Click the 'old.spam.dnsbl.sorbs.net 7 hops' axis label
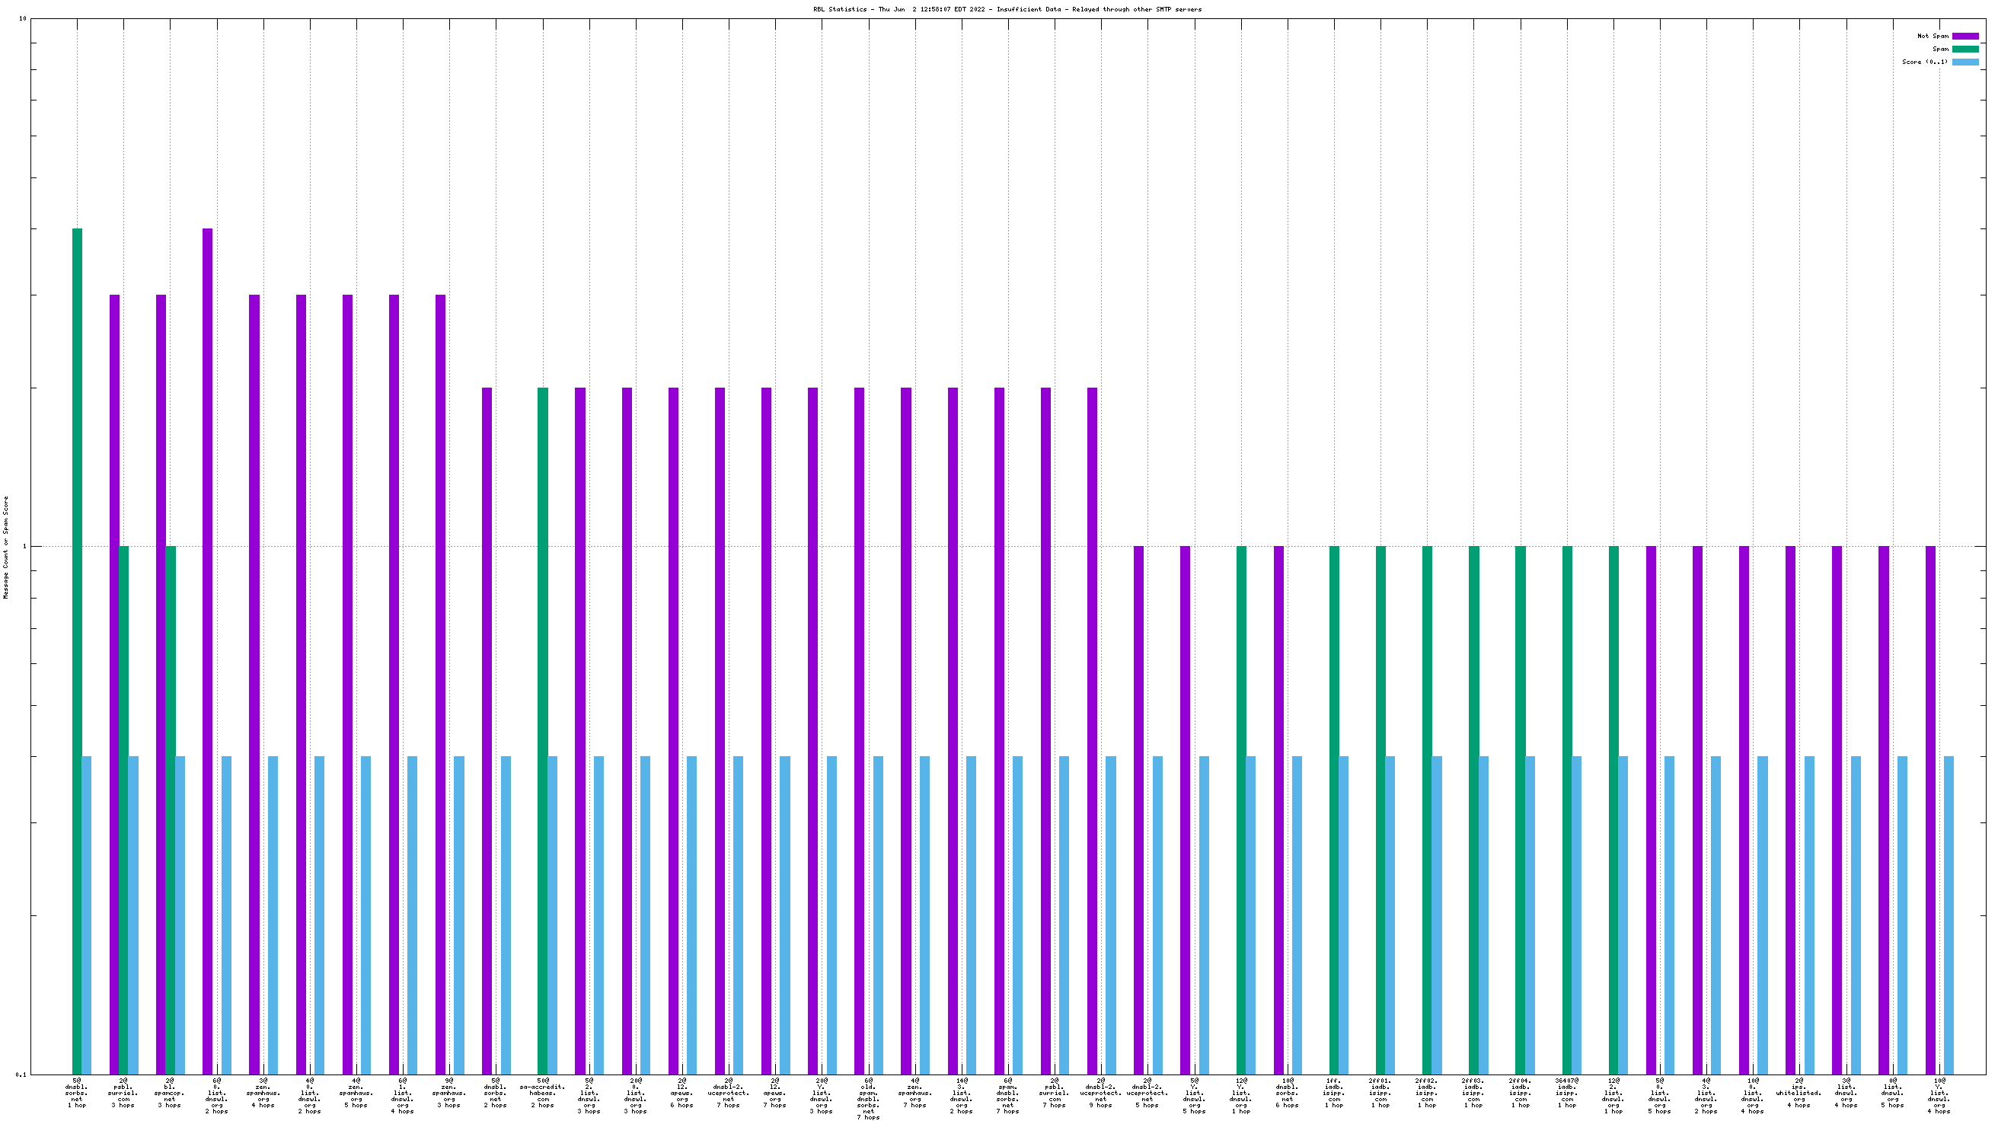The height and width of the screenshot is (1124, 1998). point(868,1098)
